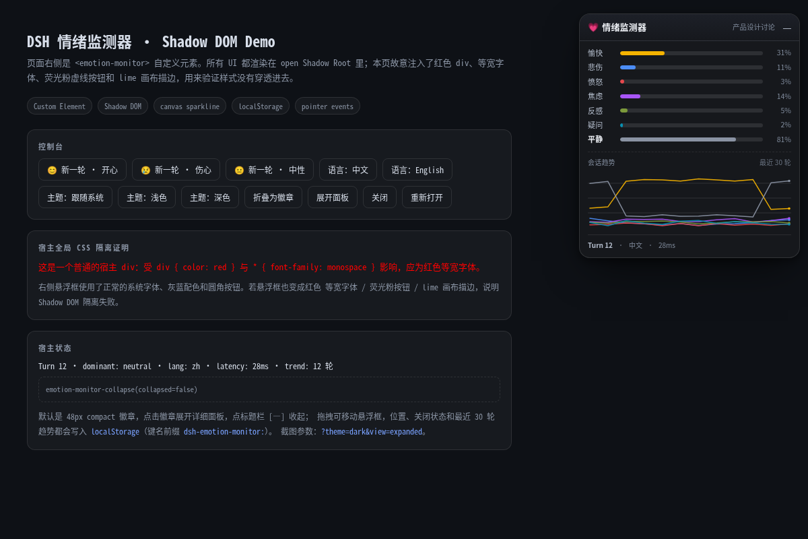Click the 31% value for 愉快
This screenshot has width=808, height=539.
click(x=784, y=53)
